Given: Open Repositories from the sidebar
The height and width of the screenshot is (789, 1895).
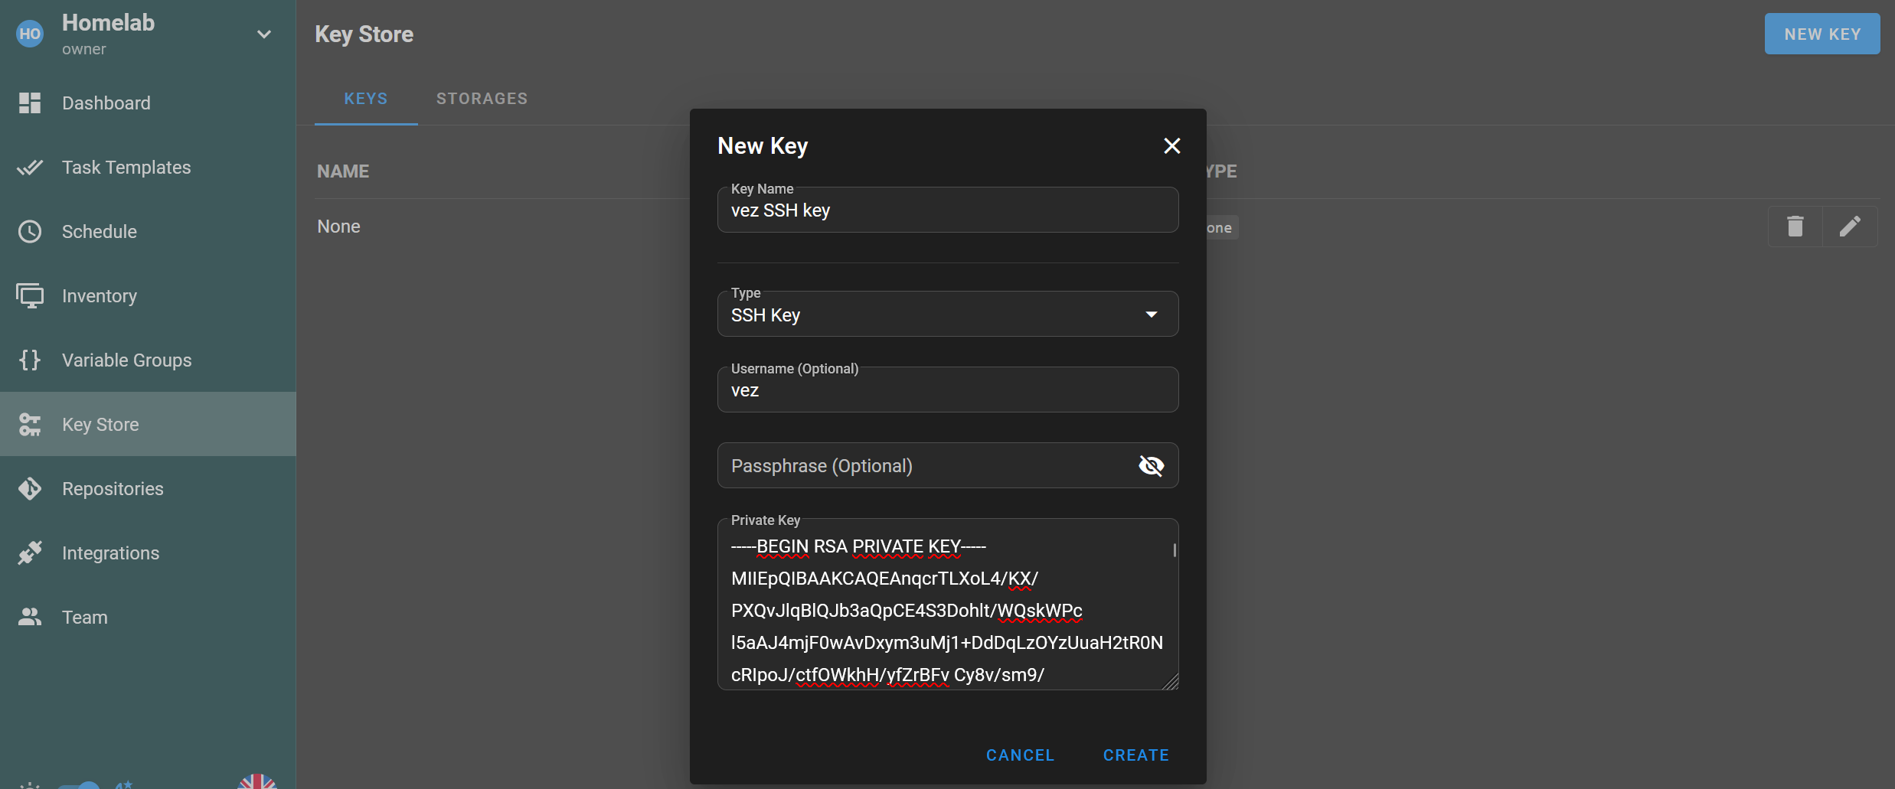Looking at the screenshot, I should click(x=113, y=489).
